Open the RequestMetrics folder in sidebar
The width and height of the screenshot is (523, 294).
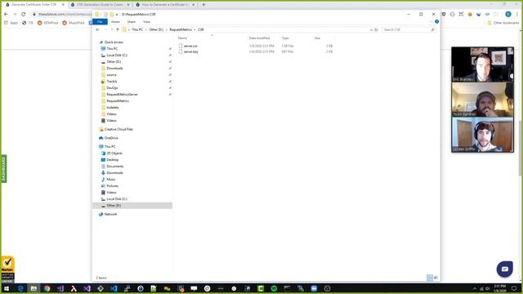118,101
